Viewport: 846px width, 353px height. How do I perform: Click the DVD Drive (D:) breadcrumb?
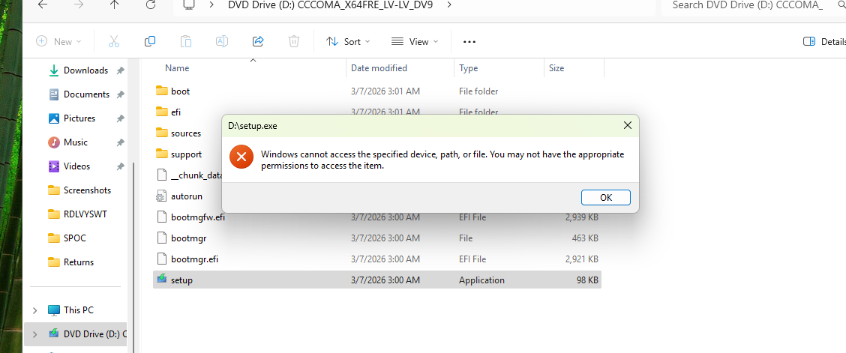(329, 4)
